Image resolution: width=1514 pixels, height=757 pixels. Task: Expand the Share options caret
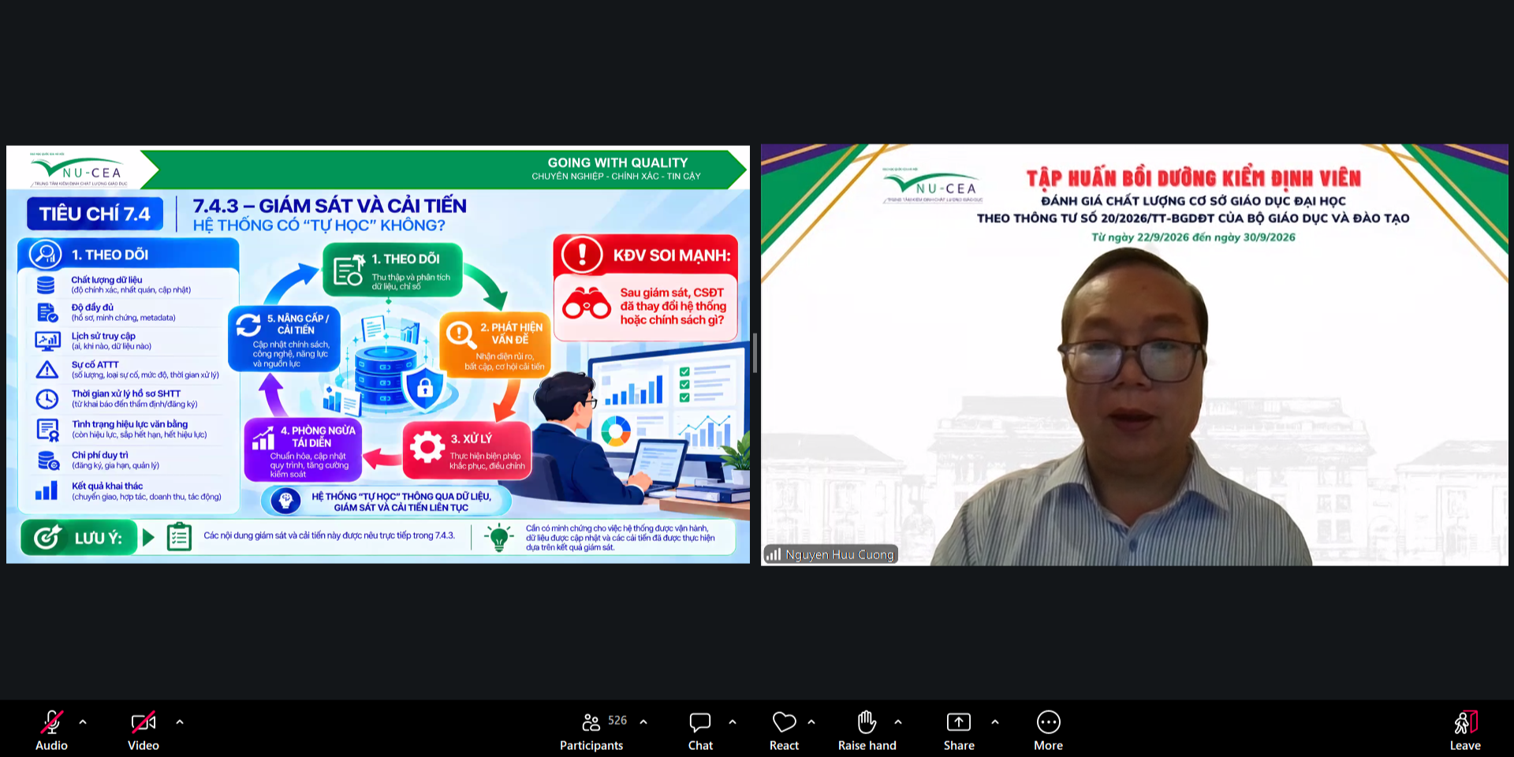995,722
